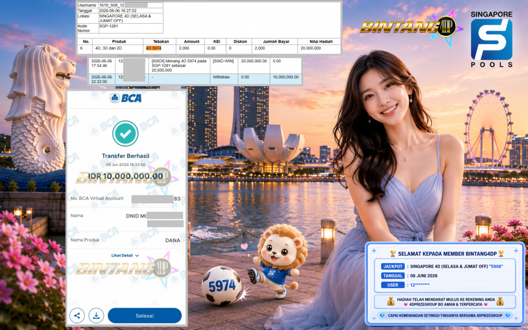Click the BCA logo atop the receipt

coord(126,98)
